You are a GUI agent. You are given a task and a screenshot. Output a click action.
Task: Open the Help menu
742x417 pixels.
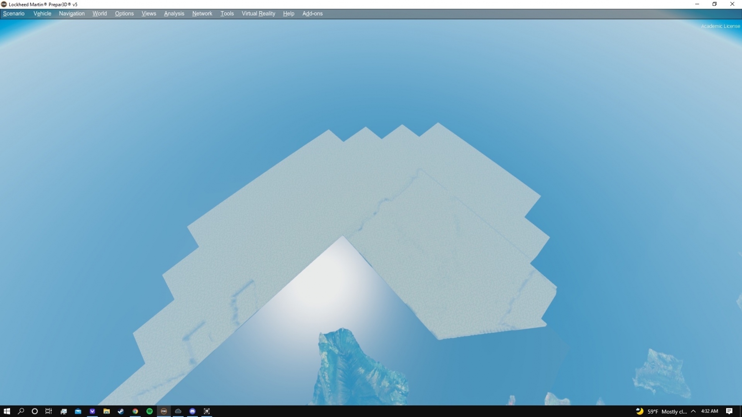coord(288,14)
